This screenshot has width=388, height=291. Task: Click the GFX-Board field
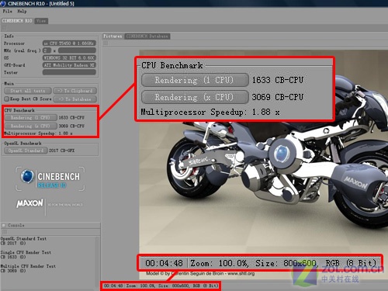pos(69,65)
